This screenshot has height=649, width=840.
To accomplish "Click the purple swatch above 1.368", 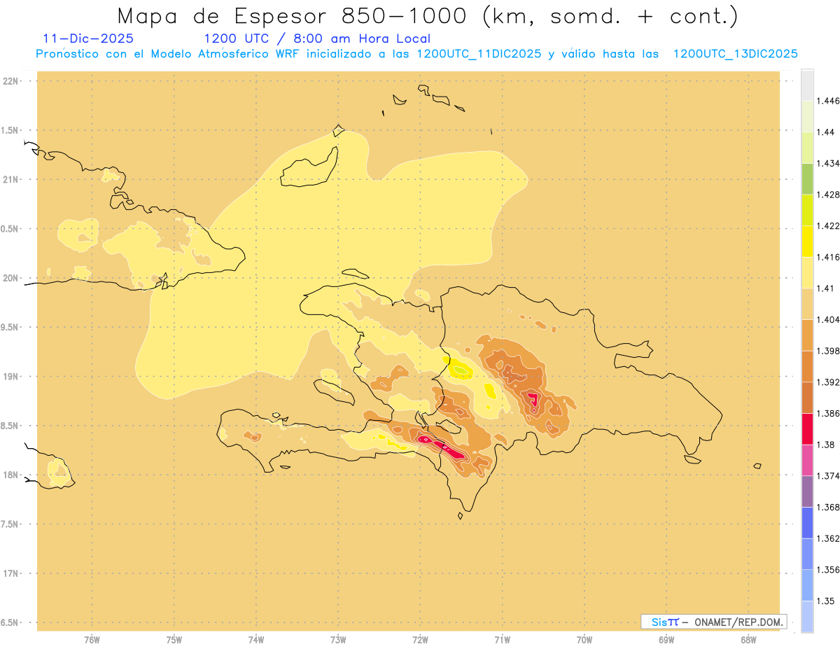I will (x=807, y=491).
